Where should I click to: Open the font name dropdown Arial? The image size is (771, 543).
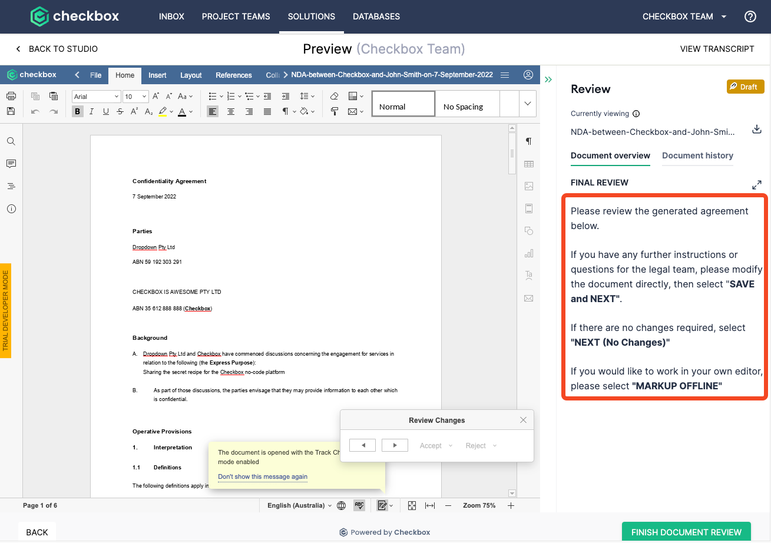click(x=97, y=97)
